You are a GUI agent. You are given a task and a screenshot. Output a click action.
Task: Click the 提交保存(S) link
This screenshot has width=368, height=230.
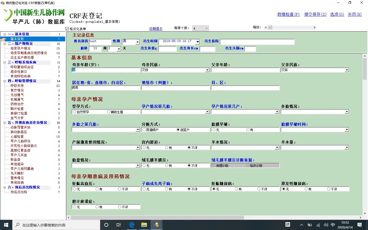[315, 15]
